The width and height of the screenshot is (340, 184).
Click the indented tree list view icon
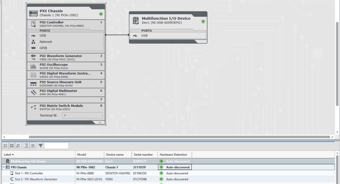[26, 146]
